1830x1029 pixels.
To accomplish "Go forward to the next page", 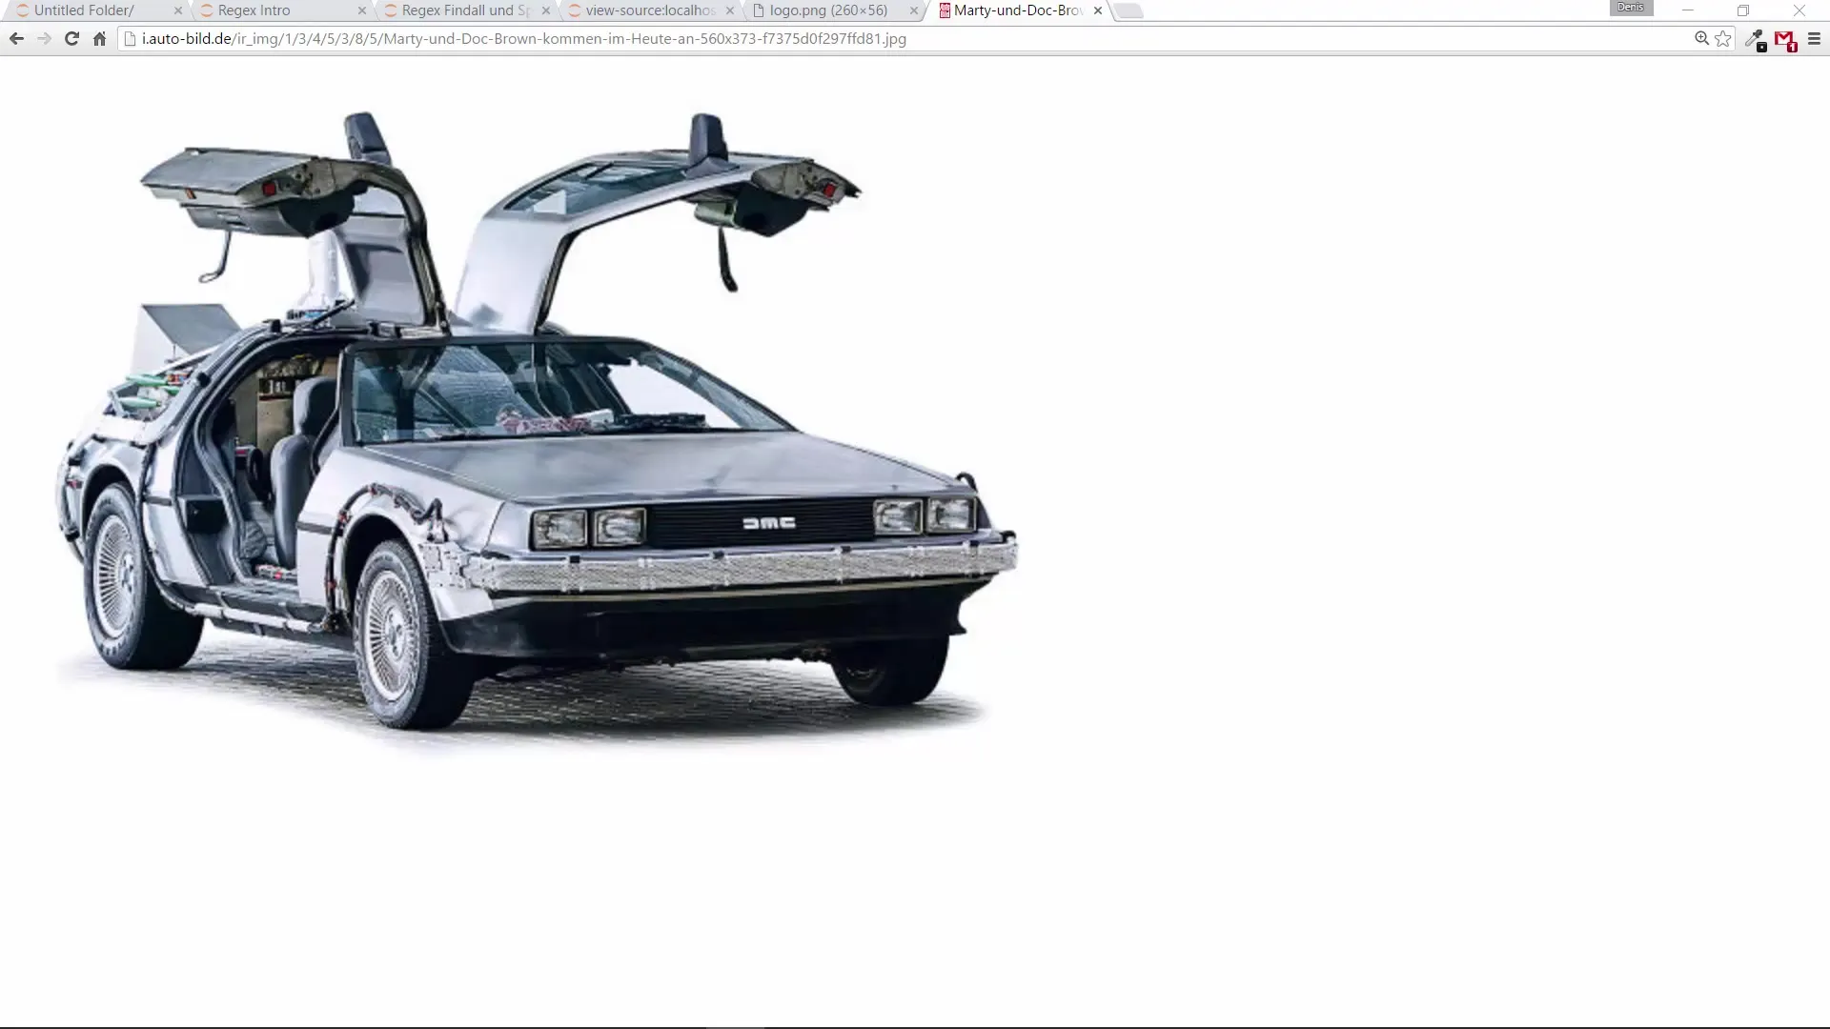I will [44, 39].
